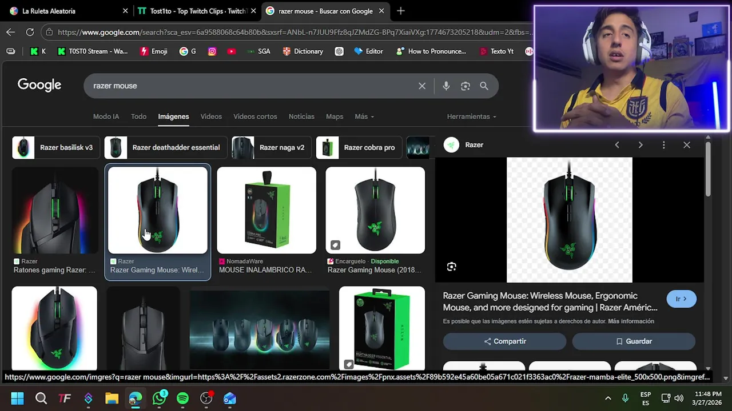732x411 pixels.
Task: Open Google Lens image search icon
Action: click(x=466, y=86)
